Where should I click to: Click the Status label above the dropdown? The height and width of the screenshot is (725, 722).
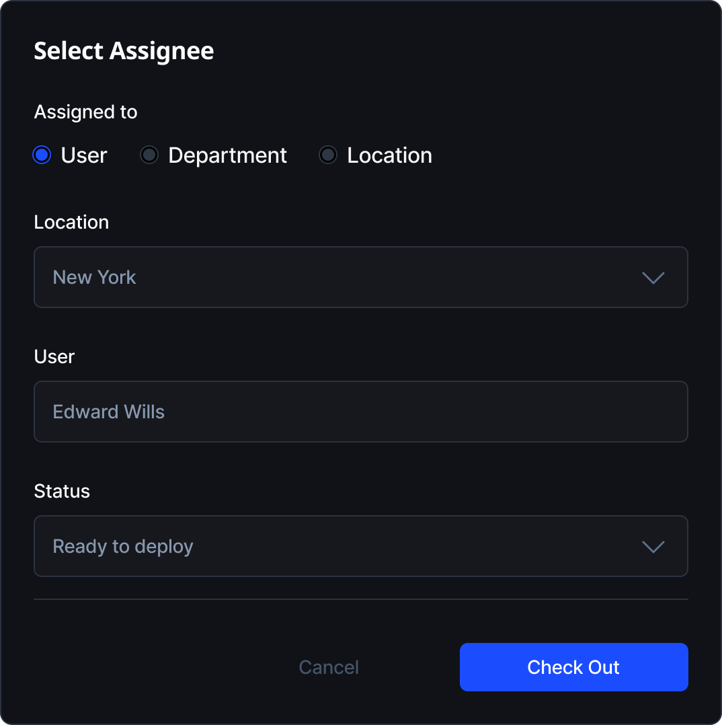62,491
